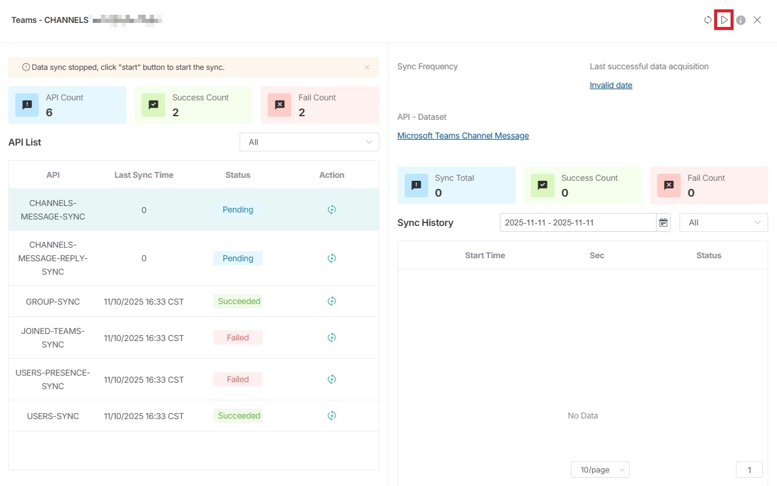Change the 10/page pagination size

click(600, 470)
